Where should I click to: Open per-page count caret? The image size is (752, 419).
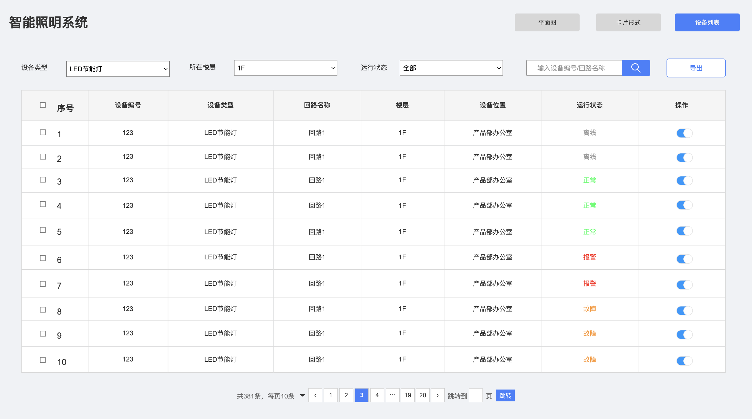[x=303, y=396]
